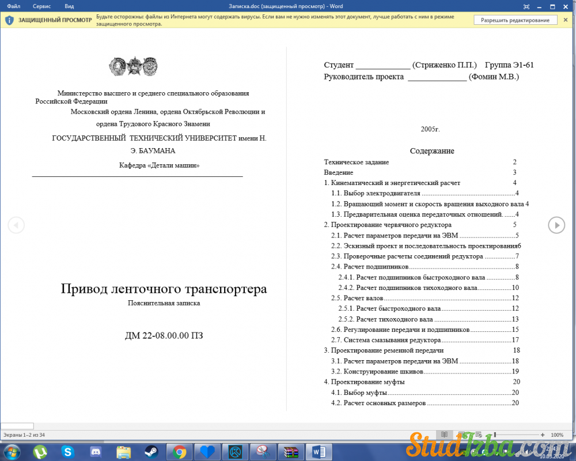The width and height of the screenshot is (576, 461).
Task: Click the next page arrow on the right
Action: pos(556,225)
